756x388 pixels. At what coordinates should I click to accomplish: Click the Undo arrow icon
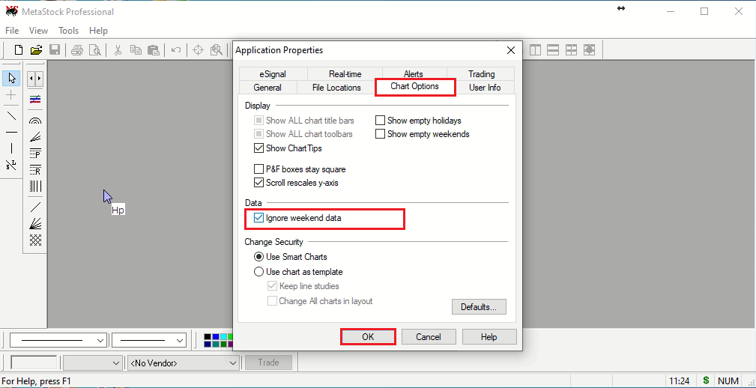(176, 49)
